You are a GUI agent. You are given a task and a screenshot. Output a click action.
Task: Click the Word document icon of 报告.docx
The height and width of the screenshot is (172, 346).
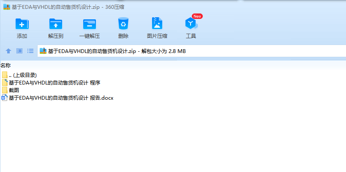[x=5, y=98]
